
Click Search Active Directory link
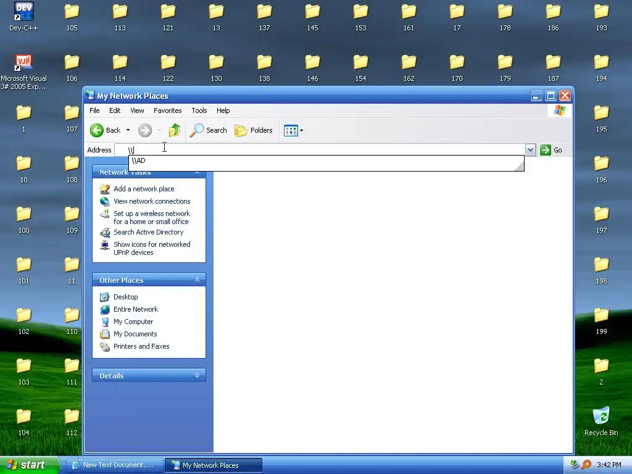point(148,232)
